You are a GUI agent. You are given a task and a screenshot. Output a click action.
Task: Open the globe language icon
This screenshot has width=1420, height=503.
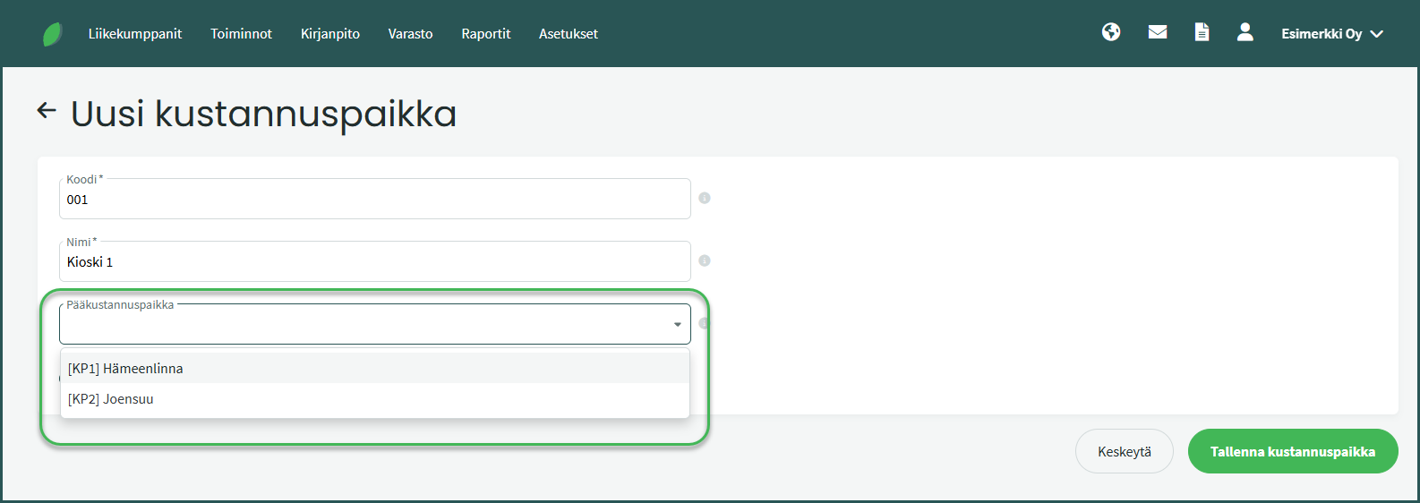pos(1111,32)
